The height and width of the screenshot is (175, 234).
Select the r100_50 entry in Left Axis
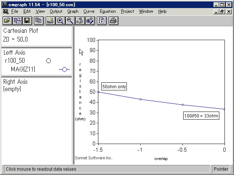pos(15,61)
